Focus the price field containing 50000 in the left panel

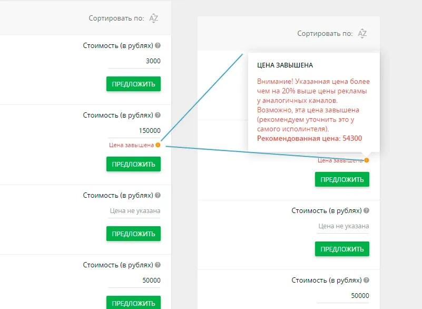point(134,281)
